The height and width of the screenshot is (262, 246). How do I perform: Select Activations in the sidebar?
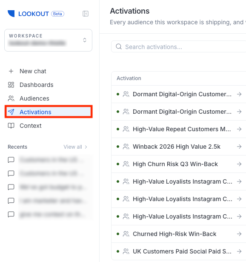[x=49, y=112]
